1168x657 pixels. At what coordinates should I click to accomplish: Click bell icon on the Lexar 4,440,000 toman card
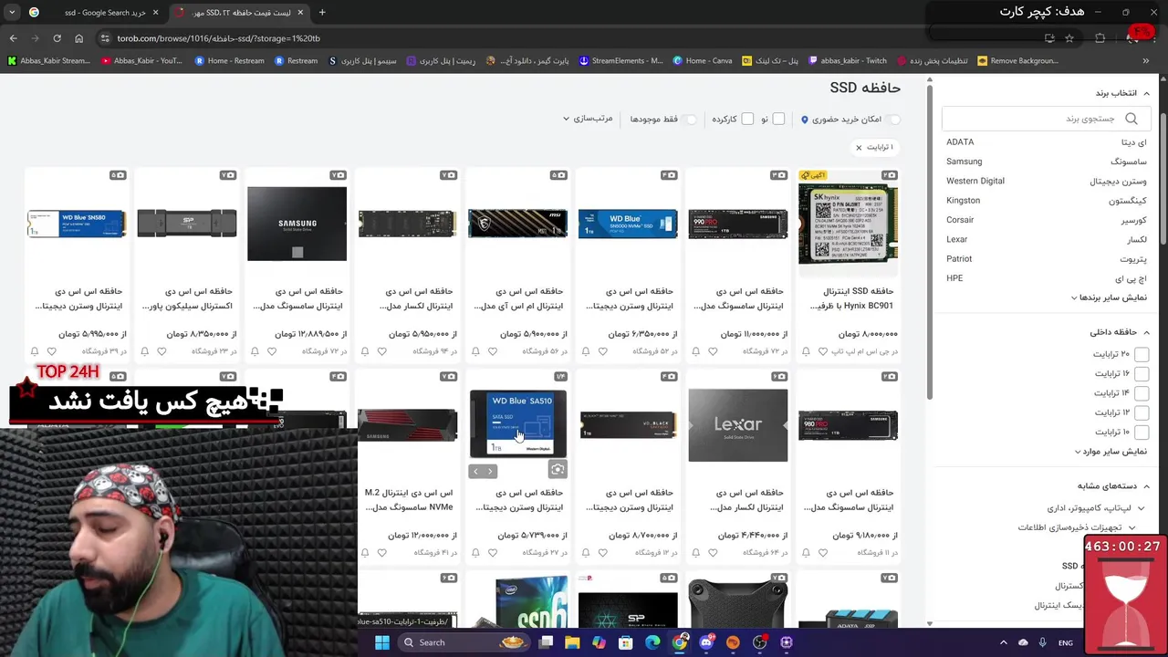tap(696, 552)
